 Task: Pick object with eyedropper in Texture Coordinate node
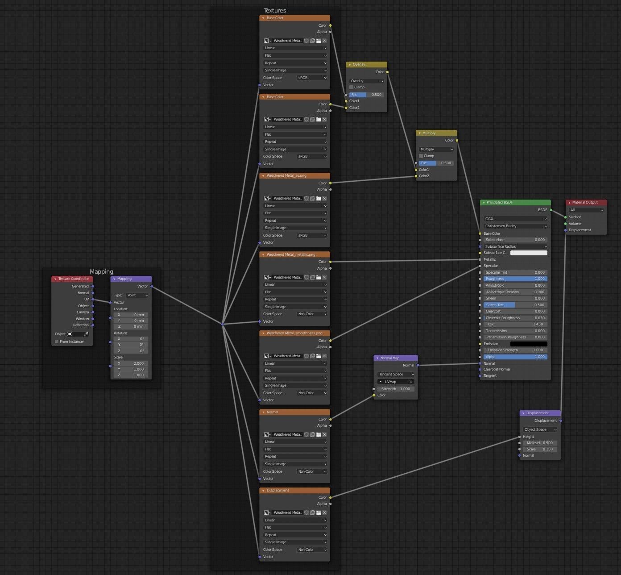click(x=86, y=334)
